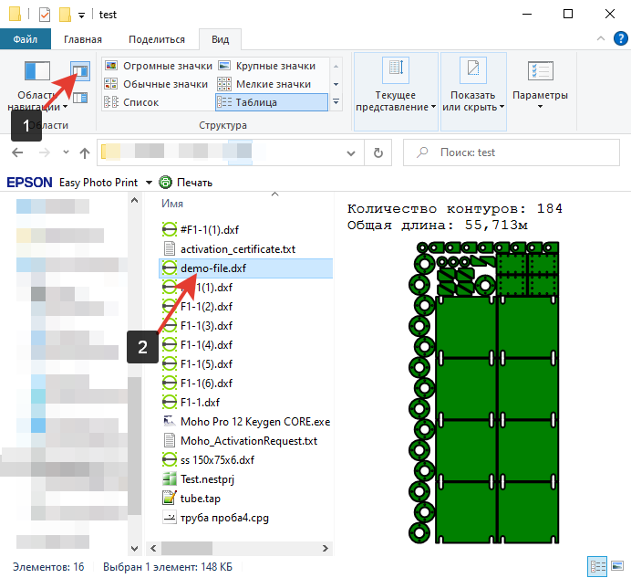Click the EPSON Печать button
This screenshot has width=631, height=578.
pyautogui.click(x=186, y=183)
